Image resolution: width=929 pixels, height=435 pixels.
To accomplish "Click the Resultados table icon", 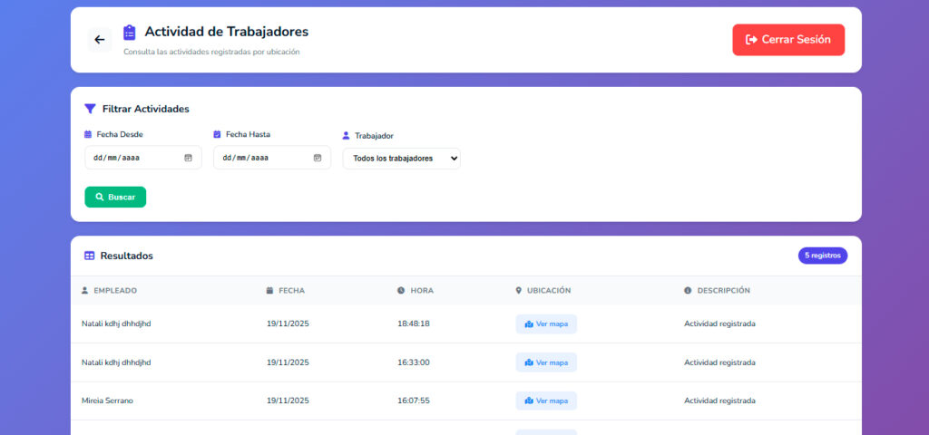I will 90,256.
